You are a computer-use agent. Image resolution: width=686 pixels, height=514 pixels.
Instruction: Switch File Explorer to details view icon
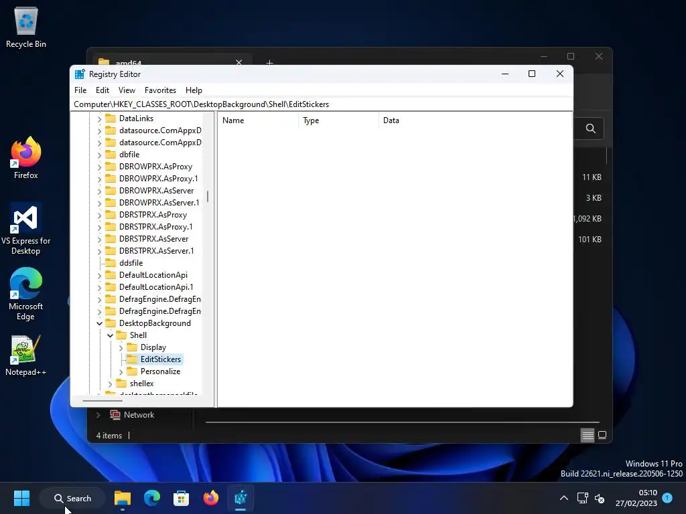click(x=588, y=435)
